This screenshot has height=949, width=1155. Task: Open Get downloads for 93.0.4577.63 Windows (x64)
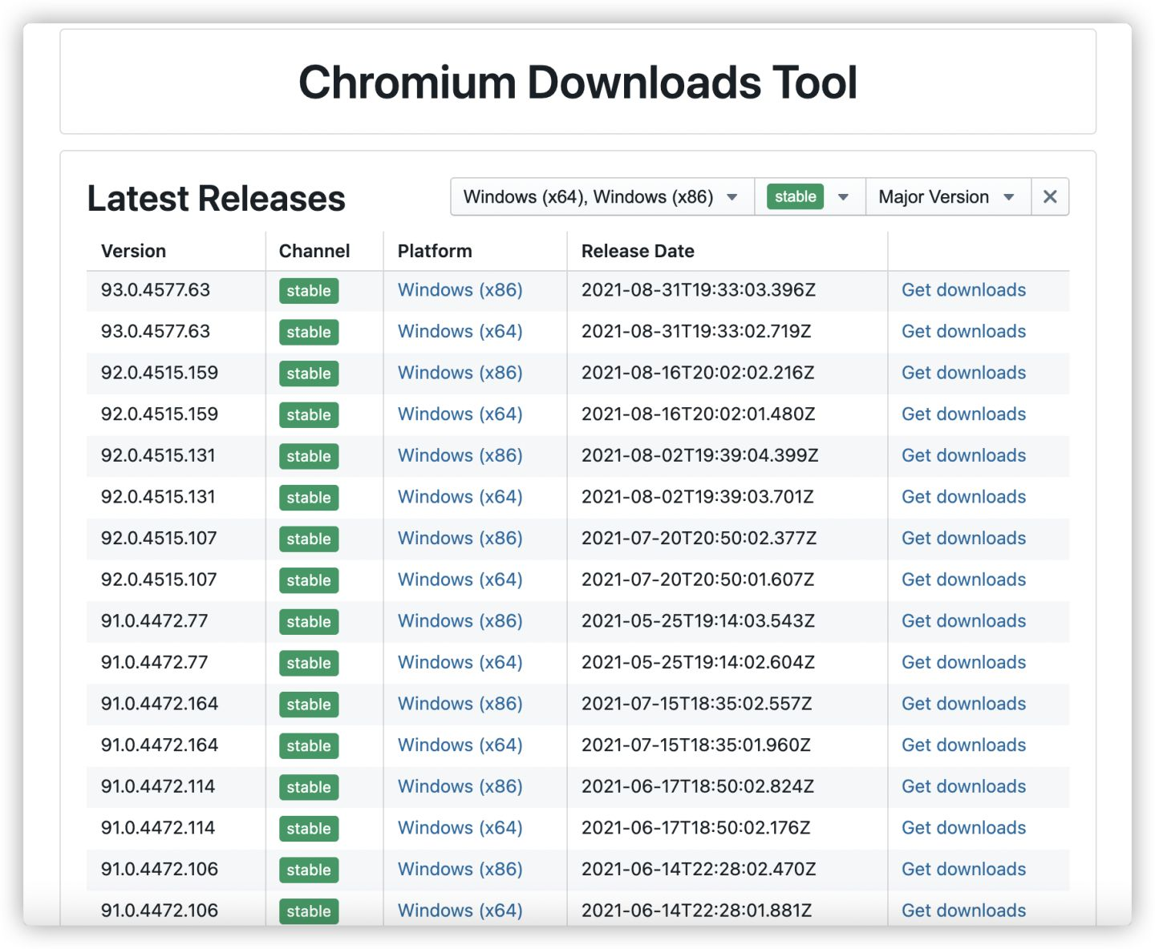[x=963, y=332]
